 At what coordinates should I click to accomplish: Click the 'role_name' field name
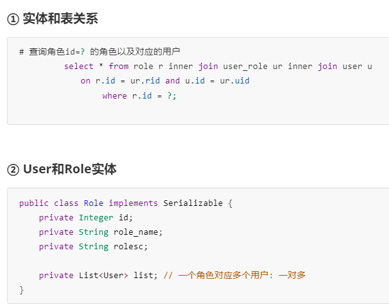pos(136,232)
